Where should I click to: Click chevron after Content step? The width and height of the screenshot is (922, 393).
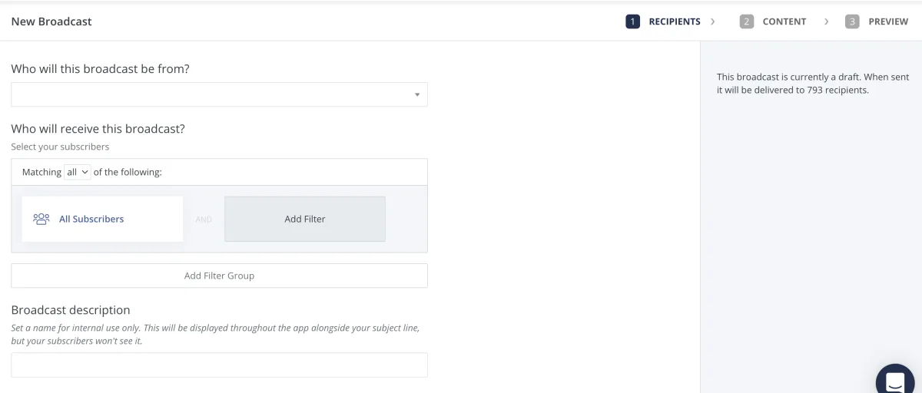(x=826, y=21)
